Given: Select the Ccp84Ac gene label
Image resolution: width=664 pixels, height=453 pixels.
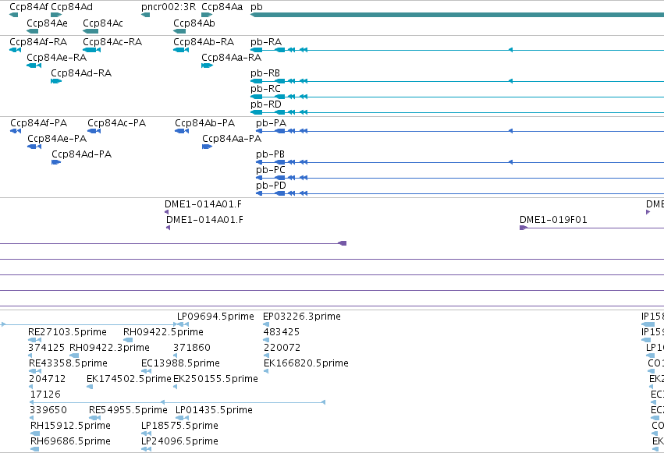Looking at the screenshot, I should point(103,23).
